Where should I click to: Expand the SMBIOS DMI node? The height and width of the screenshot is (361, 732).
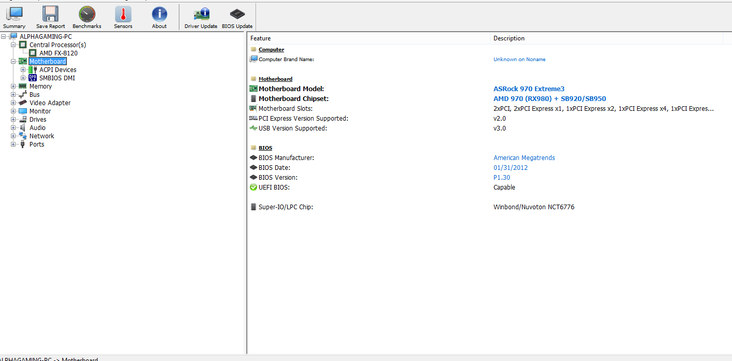(x=23, y=78)
